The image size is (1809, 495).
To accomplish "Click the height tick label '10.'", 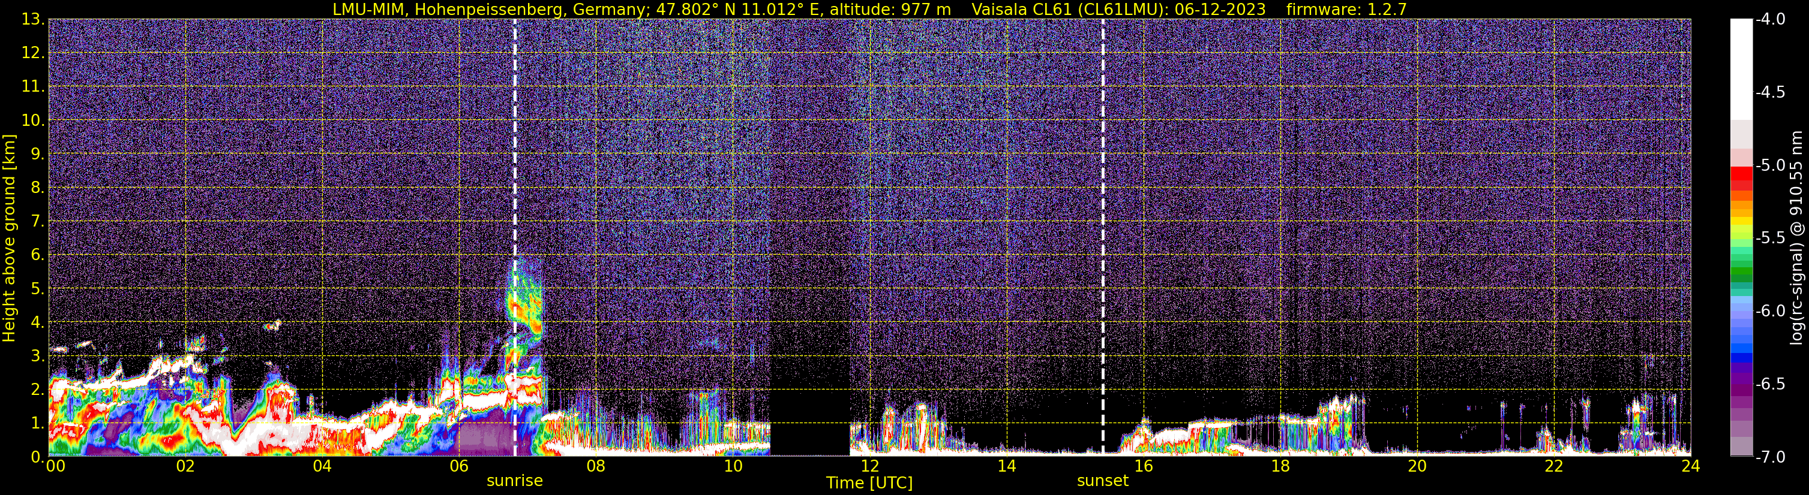I will tap(33, 120).
